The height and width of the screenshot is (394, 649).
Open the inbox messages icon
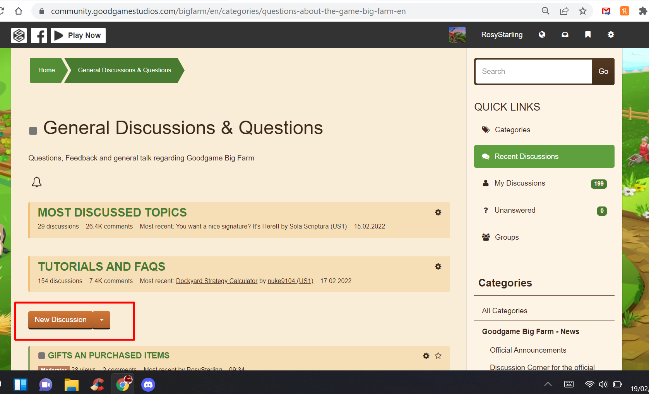[565, 35]
